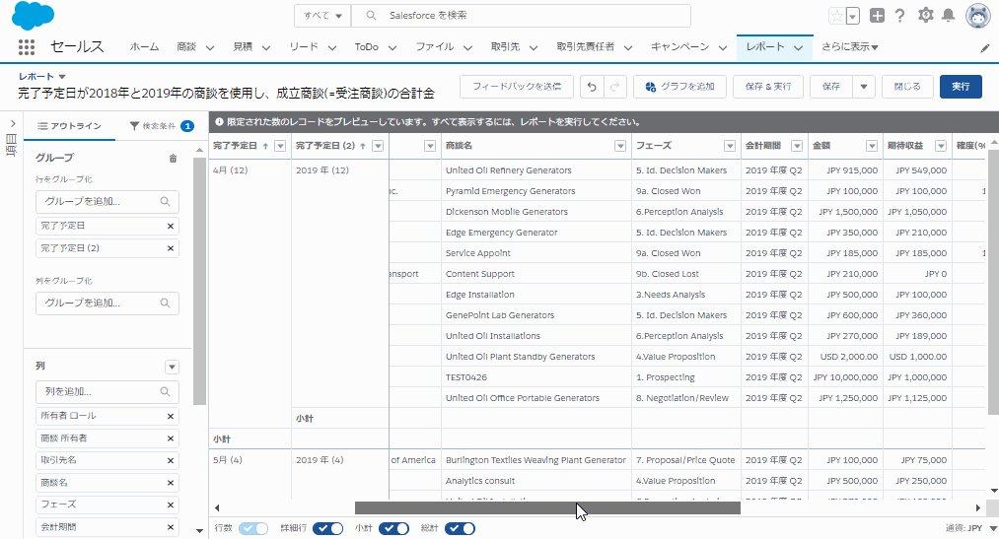The image size is (999, 539).
Task: Open the 列 section options dropdown
Action: coord(172,368)
